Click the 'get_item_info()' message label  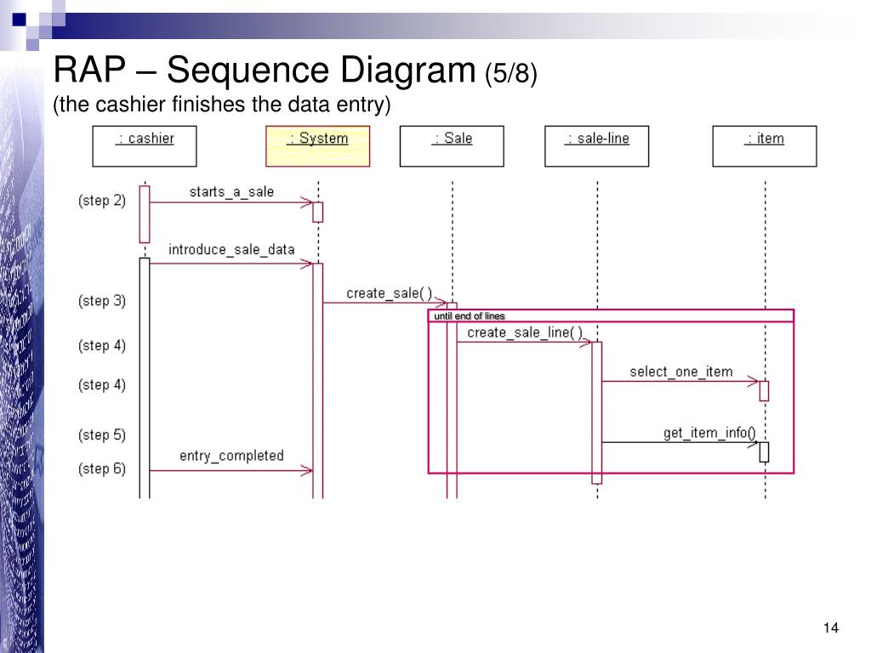(x=709, y=433)
